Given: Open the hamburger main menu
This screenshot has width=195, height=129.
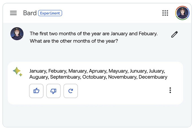Looking at the screenshot, I should (x=13, y=13).
